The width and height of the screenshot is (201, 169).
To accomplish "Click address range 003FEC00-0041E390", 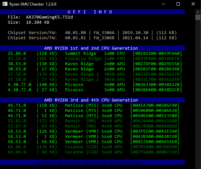I will click(x=155, y=131).
